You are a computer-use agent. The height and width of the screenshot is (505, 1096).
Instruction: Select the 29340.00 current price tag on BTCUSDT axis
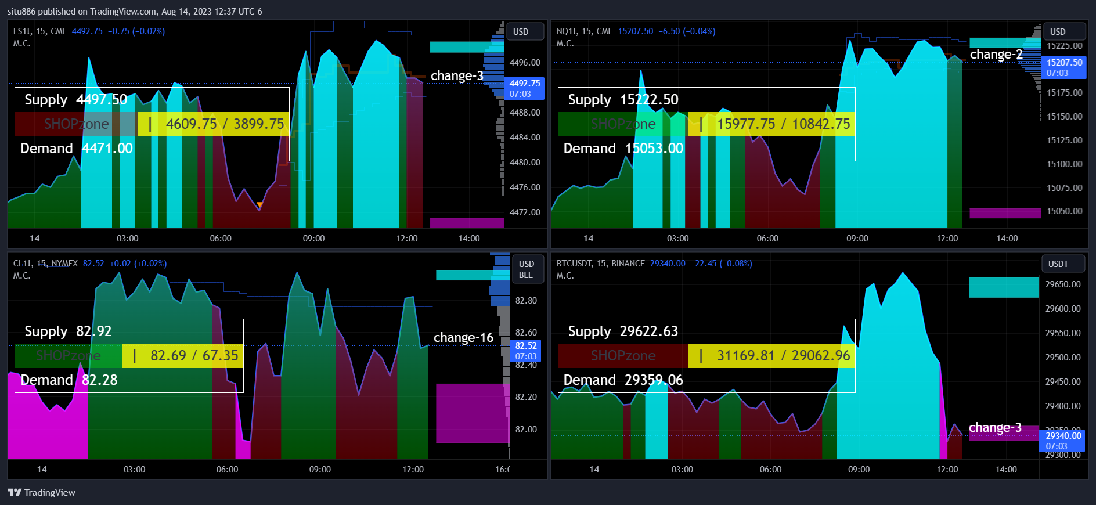[1063, 441]
